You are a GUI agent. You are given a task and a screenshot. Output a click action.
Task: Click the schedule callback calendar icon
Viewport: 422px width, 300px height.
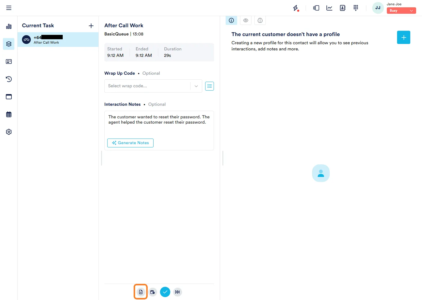click(153, 292)
